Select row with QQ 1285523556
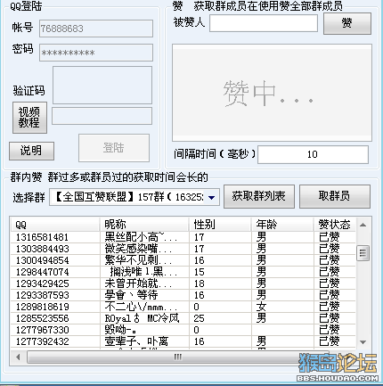 pyautogui.click(x=183, y=318)
